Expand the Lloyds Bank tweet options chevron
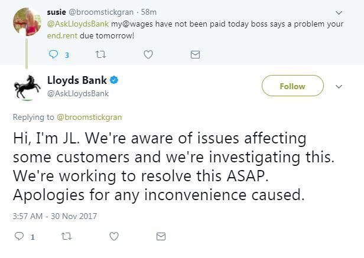 (339, 86)
